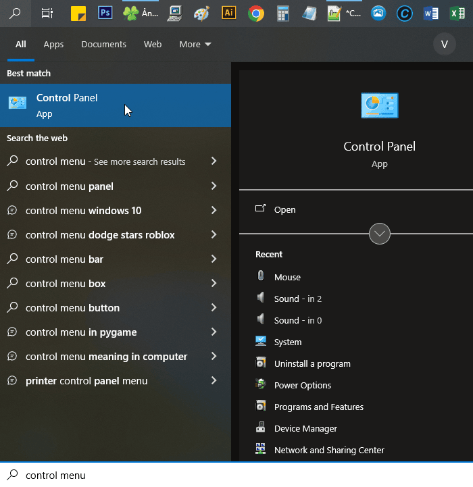Viewport: 473px width, 487px height.
Task: Click Open in the preview pane
Action: [284, 209]
